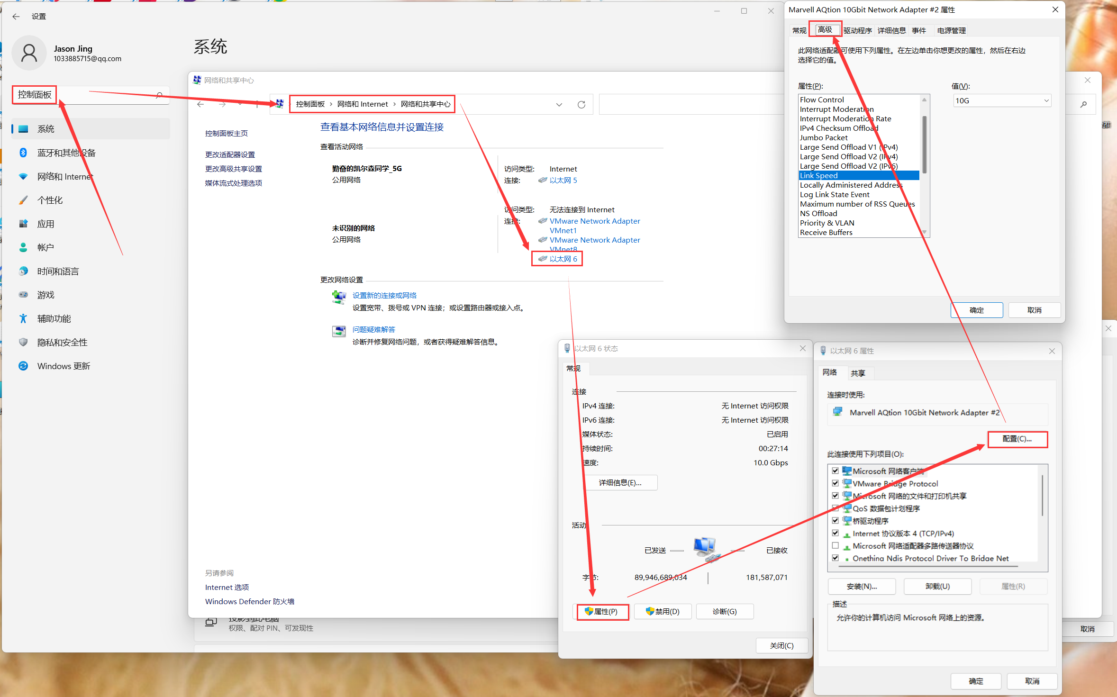This screenshot has width=1117, height=697.
Task: Select Jumbo Packet in the property list
Action: pyautogui.click(x=823, y=137)
